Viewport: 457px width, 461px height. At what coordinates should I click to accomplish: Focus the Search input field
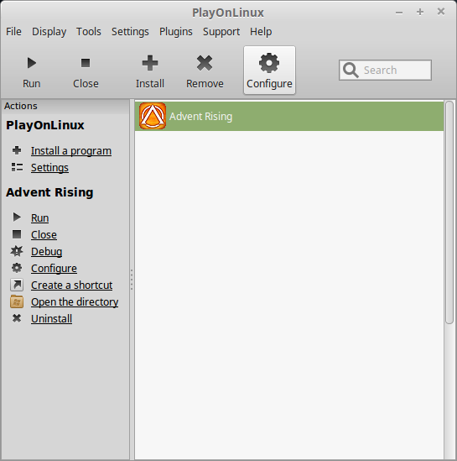pos(385,70)
